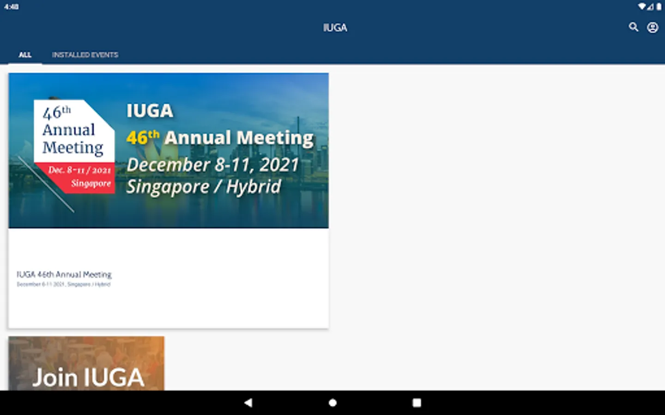Viewport: 665px width, 415px height.
Task: Select the IUGA app title in header
Action: coord(335,28)
